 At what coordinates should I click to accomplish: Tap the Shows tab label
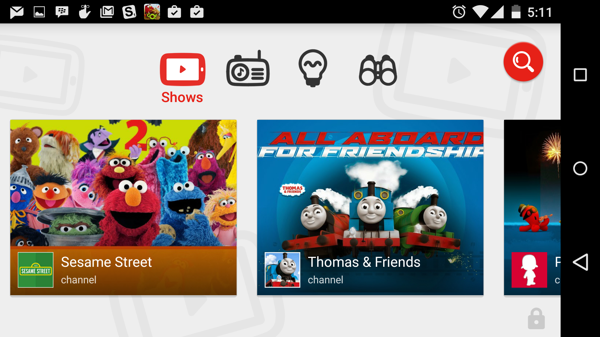point(182,97)
